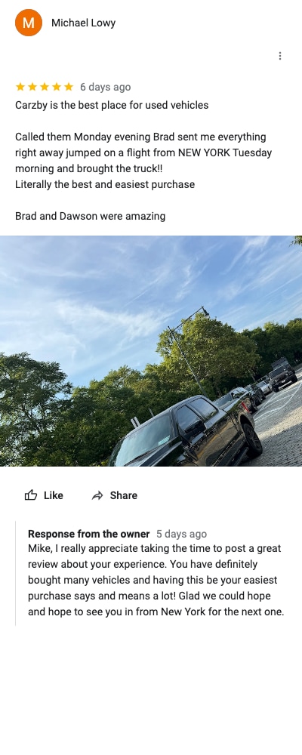The image size is (302, 755).
Task: Click the Like button label
Action: 54,495
